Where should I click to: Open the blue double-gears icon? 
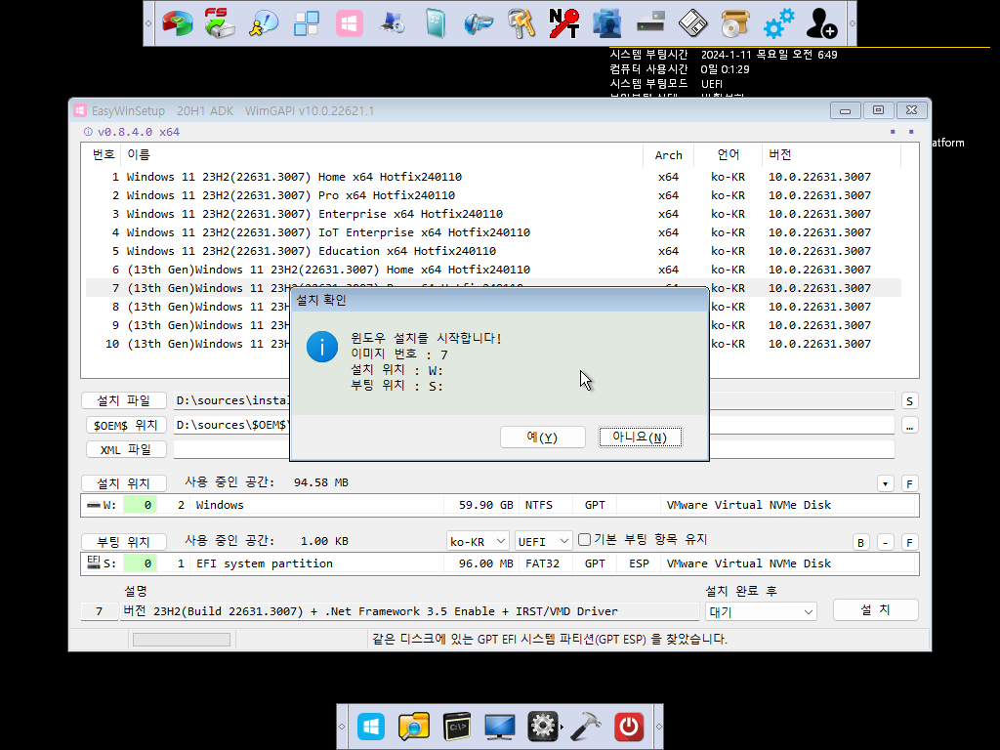[x=778, y=23]
